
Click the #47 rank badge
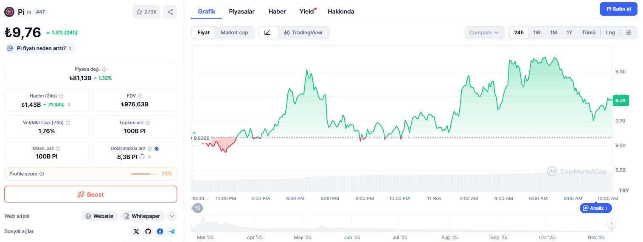click(x=40, y=12)
